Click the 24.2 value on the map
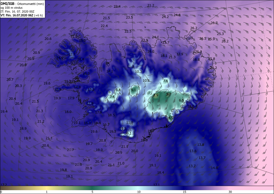The image size is (274, 194). click(x=165, y=17)
